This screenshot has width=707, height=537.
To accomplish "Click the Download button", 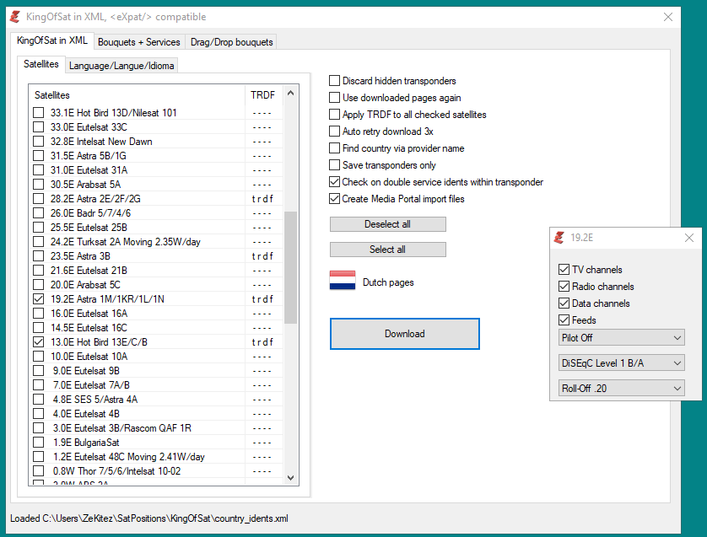I will pyautogui.click(x=404, y=334).
